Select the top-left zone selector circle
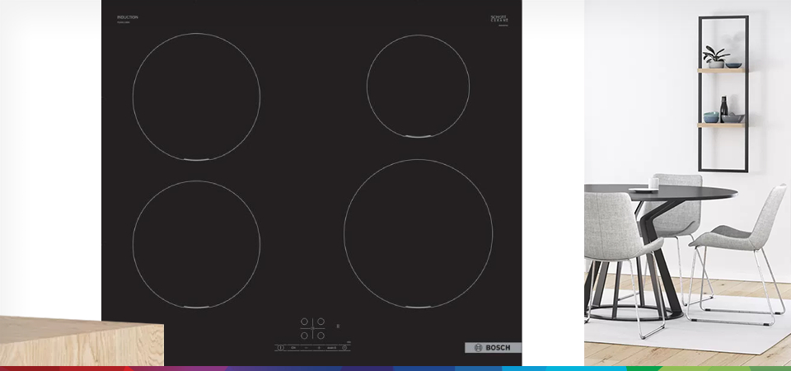791x371 pixels. point(304,322)
